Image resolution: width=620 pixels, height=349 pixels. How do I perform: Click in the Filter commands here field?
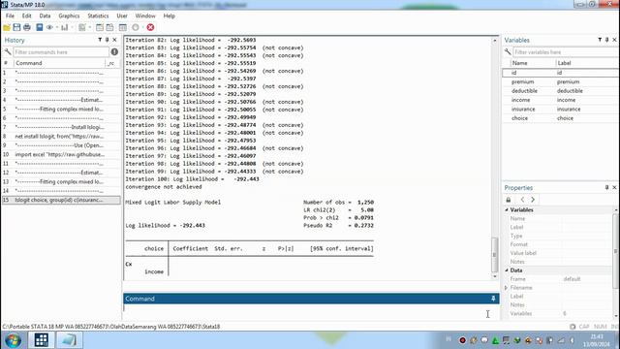[61, 51]
